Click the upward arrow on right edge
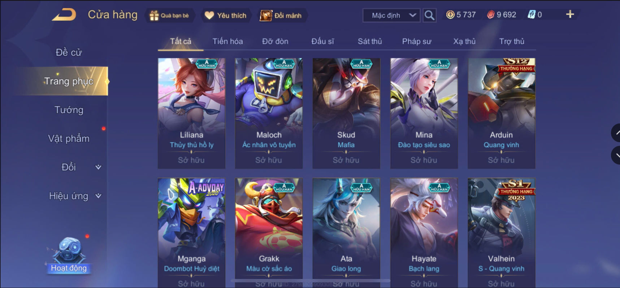620x288 pixels. pyautogui.click(x=616, y=133)
